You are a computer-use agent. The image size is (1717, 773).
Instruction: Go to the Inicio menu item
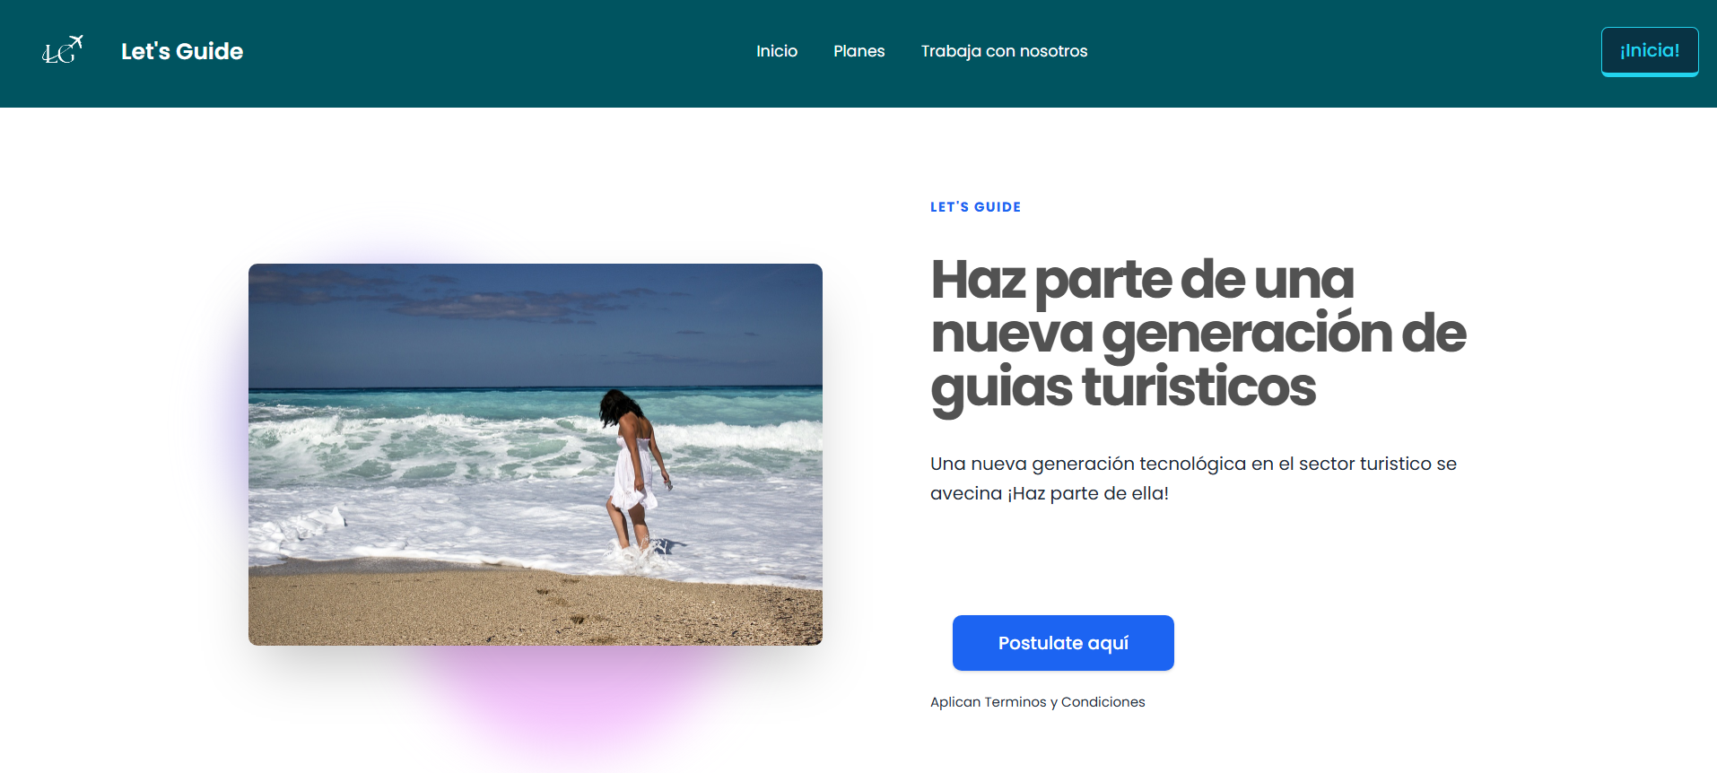pos(777,51)
